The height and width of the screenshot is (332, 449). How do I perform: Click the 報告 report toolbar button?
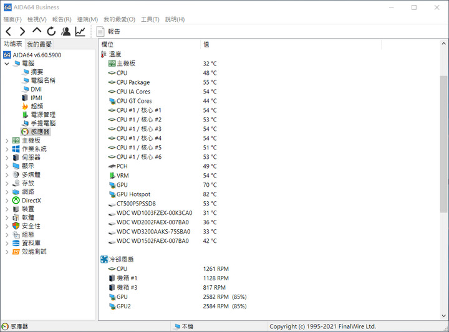[x=109, y=31]
